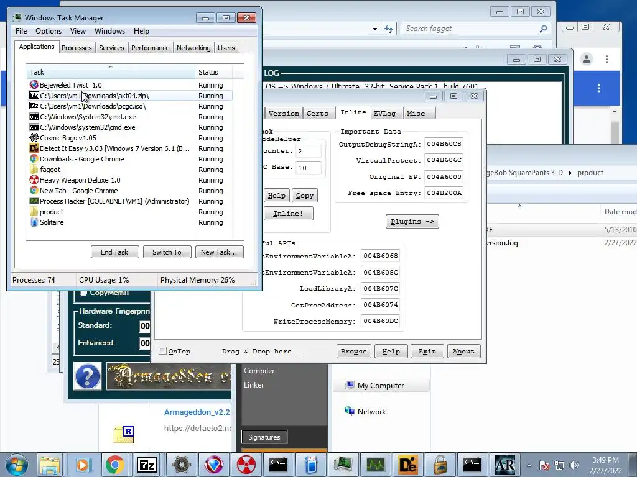
Task: Open the Networking tab
Action: [x=193, y=48]
